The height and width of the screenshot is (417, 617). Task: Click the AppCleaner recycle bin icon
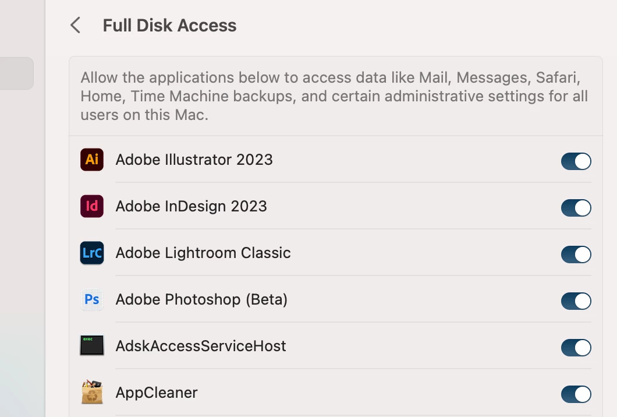click(x=92, y=393)
